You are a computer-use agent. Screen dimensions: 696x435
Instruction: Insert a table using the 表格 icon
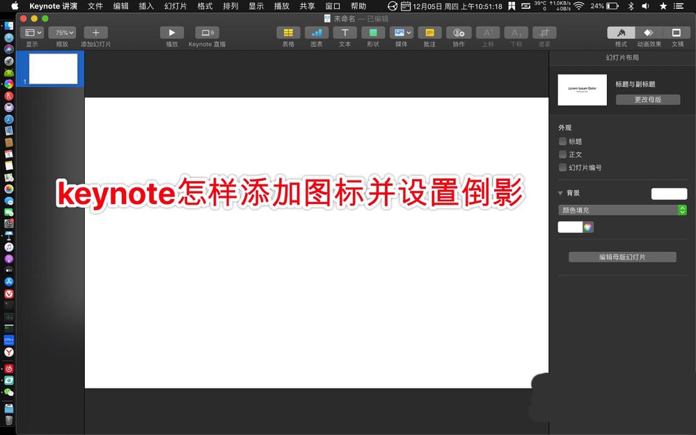(x=288, y=32)
